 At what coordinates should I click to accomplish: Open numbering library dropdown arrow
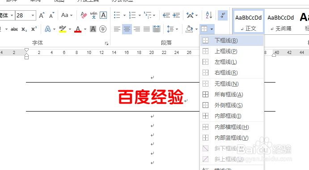click(140, 15)
